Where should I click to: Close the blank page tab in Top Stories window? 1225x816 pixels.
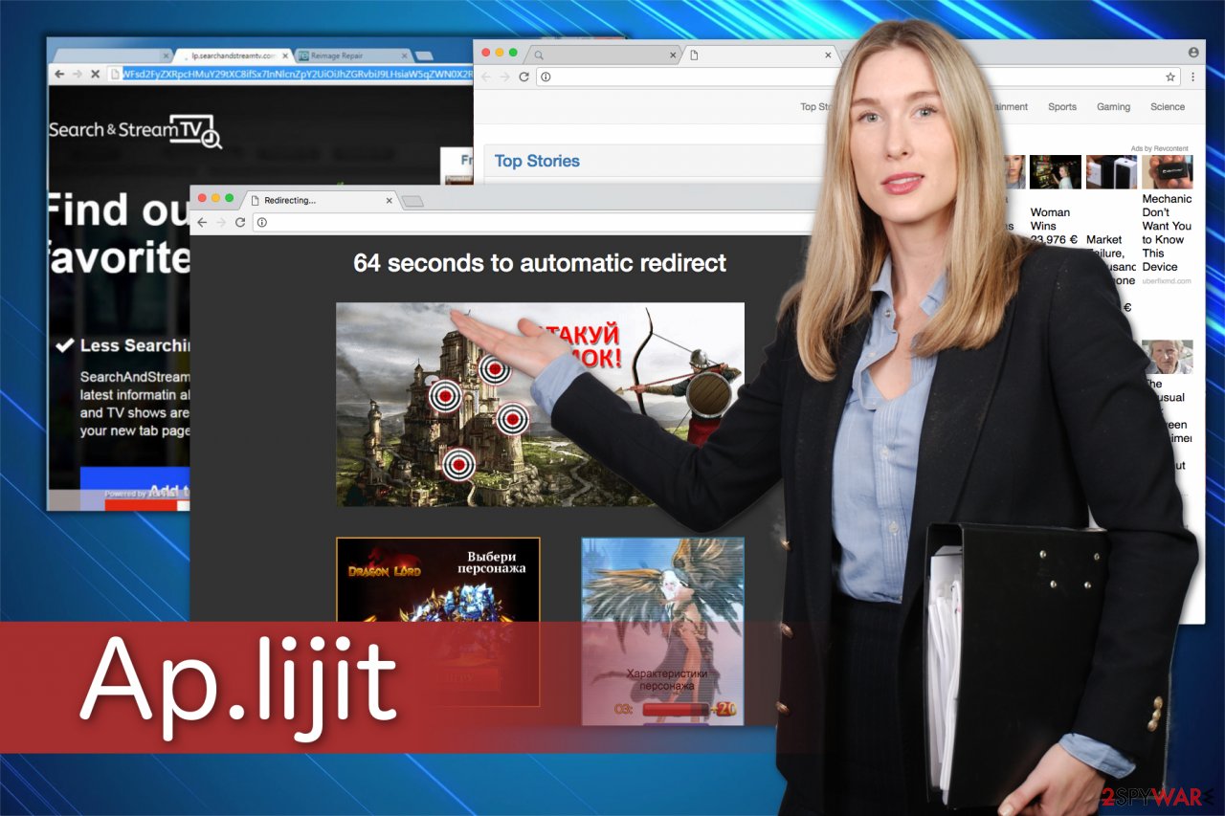[829, 55]
